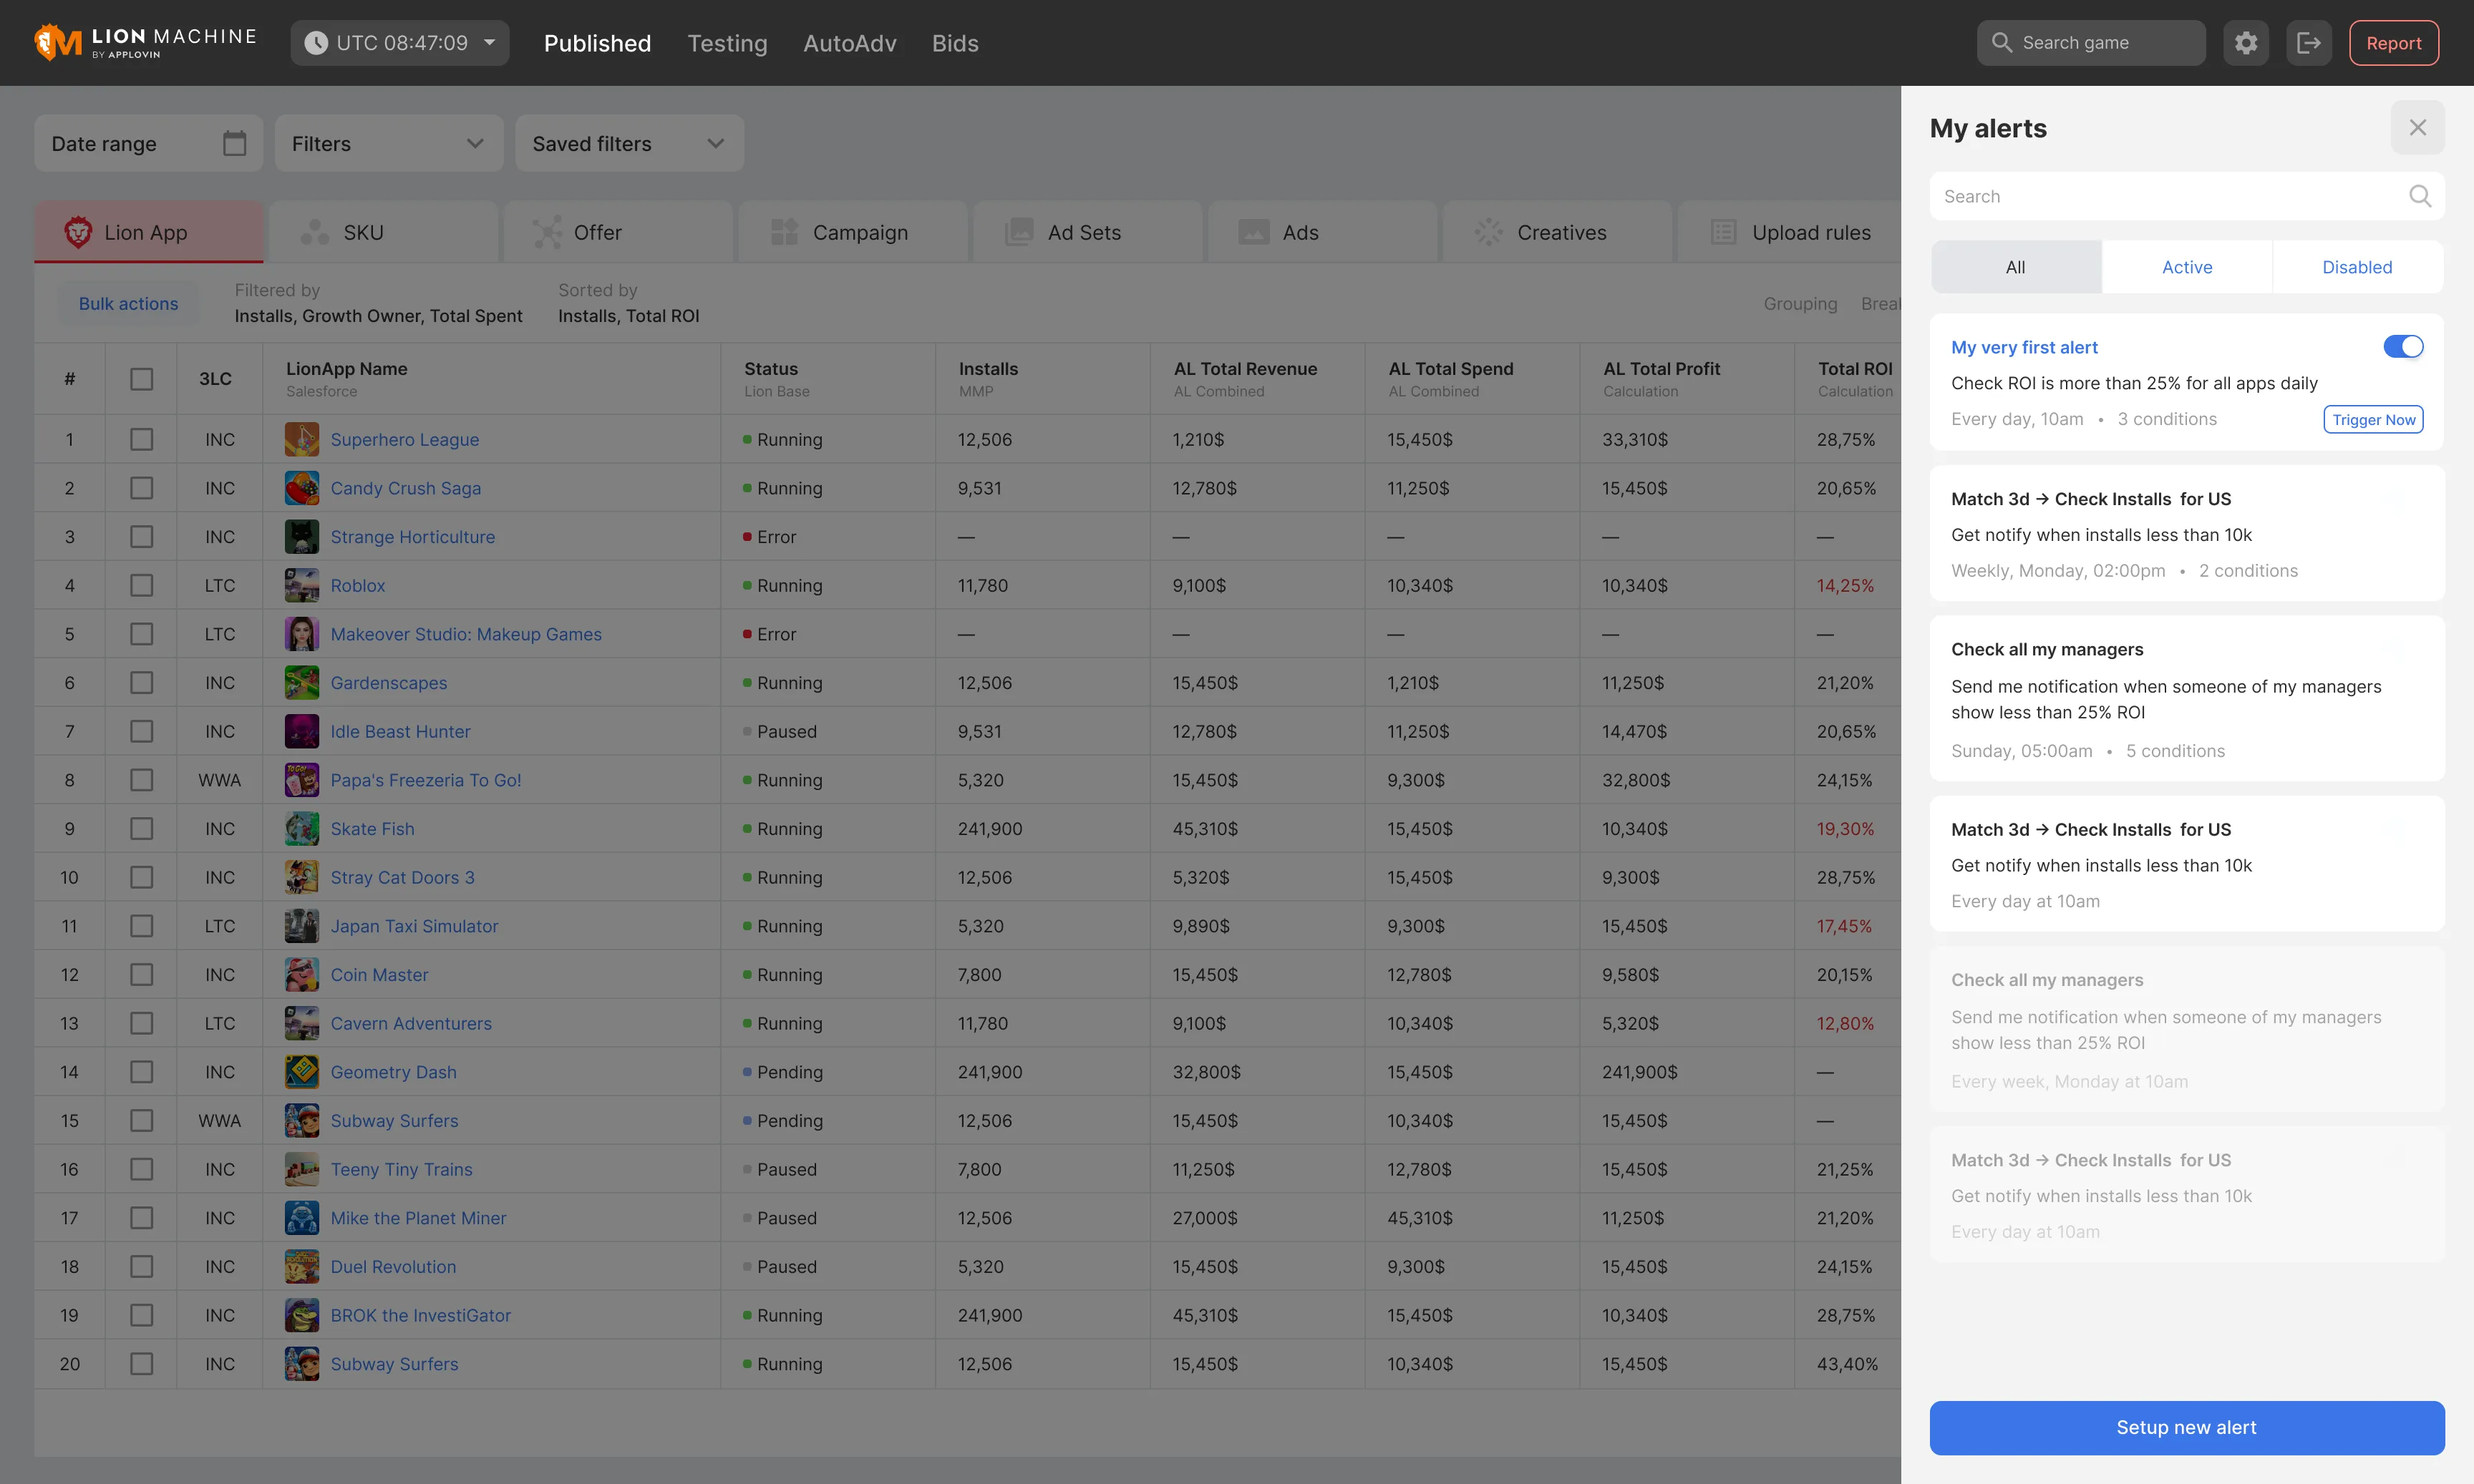
Task: Click the search icon in Search game
Action: (2001, 43)
